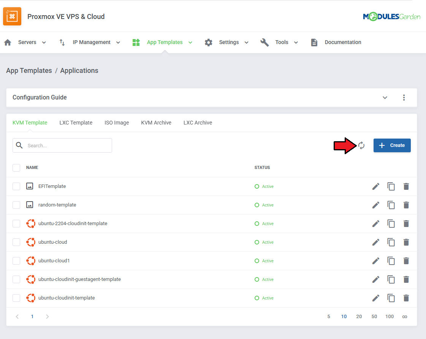Switch to the LXC Template tab
This screenshot has height=339, width=426.
[x=76, y=123]
